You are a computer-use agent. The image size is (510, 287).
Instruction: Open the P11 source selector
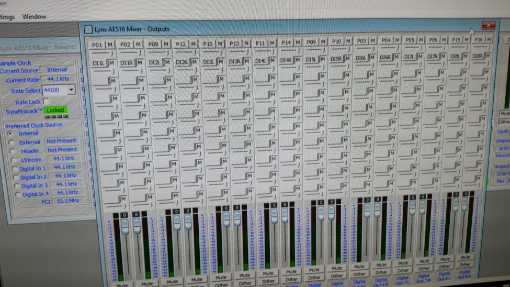tap(260, 43)
